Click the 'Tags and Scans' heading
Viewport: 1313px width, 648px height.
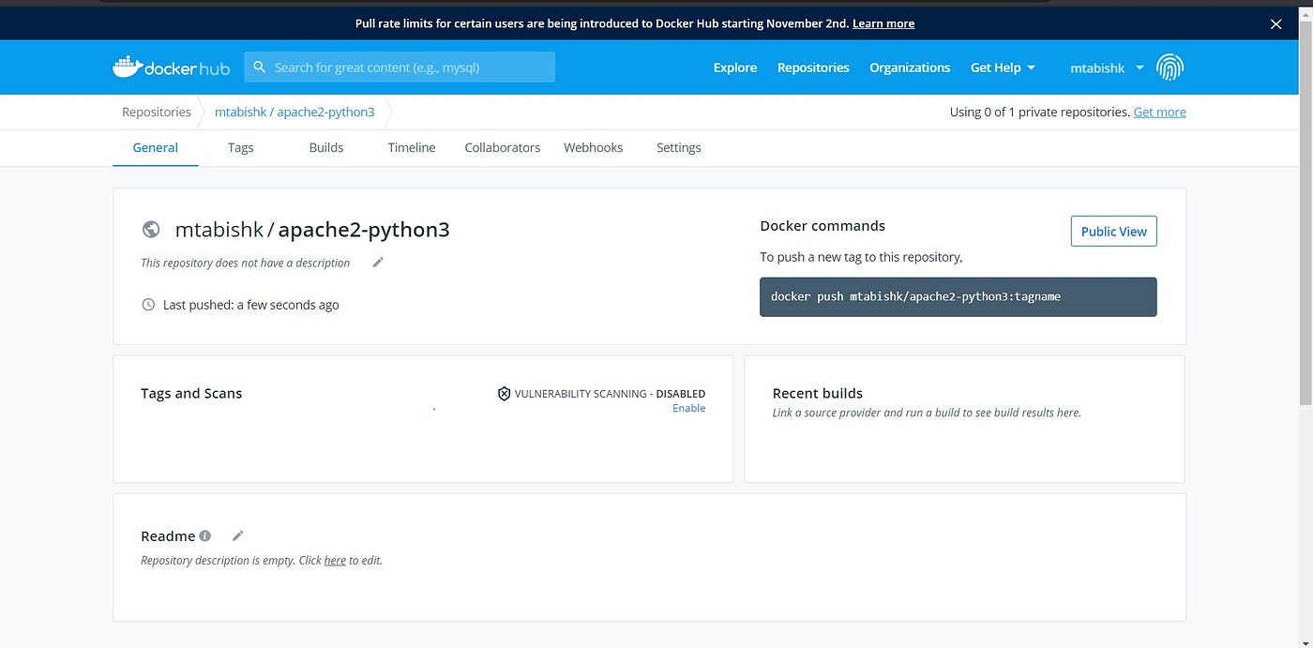tap(191, 393)
